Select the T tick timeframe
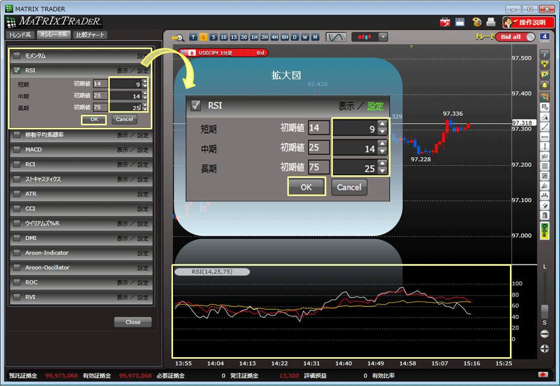The height and width of the screenshot is (386, 560). pos(193,37)
